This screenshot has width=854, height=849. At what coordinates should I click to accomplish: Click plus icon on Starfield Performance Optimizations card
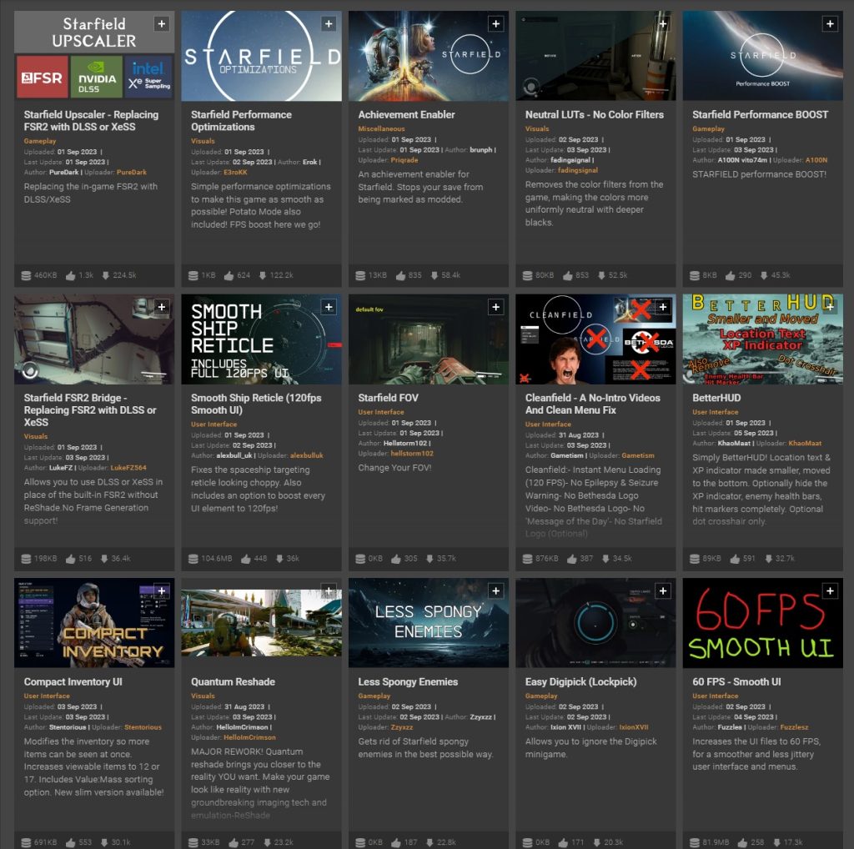point(329,24)
